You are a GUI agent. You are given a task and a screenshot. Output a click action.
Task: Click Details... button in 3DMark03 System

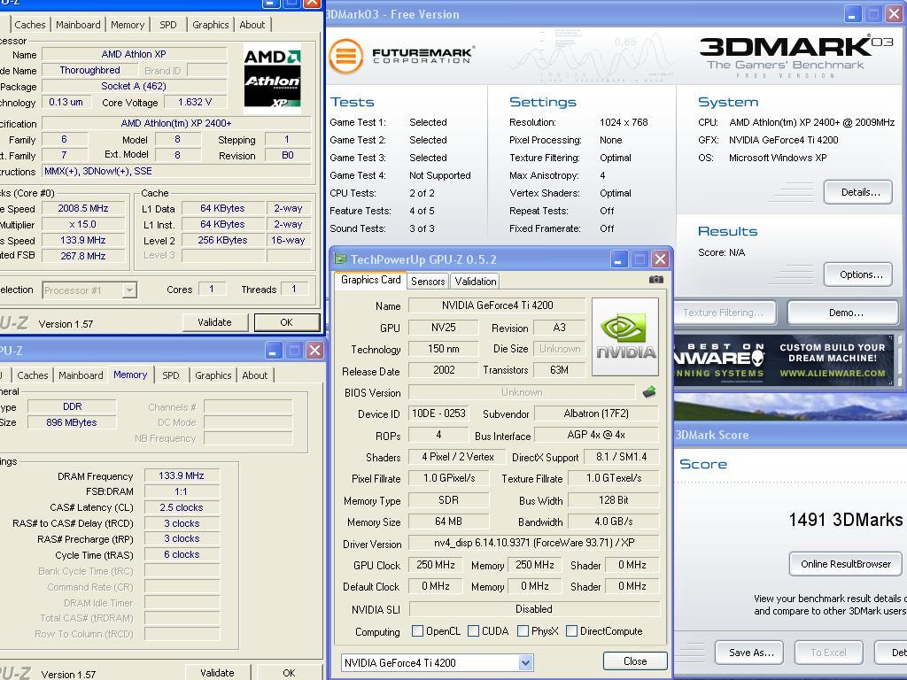[x=857, y=192]
